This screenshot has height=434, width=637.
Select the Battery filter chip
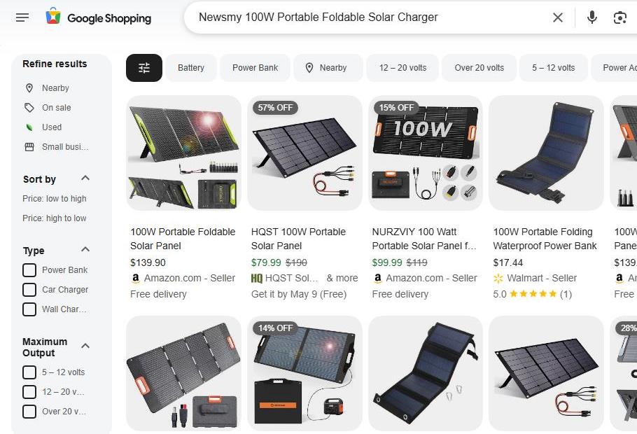click(x=191, y=68)
